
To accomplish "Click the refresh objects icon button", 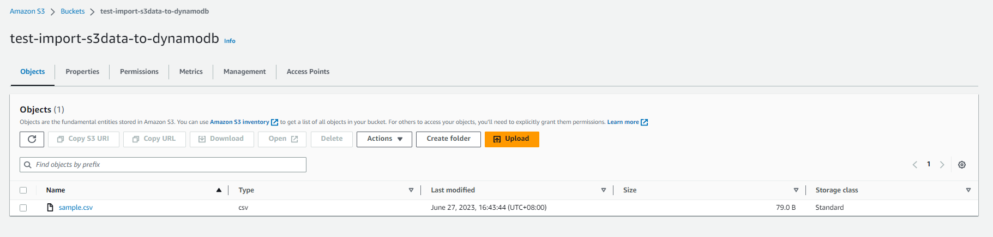I will pyautogui.click(x=32, y=139).
